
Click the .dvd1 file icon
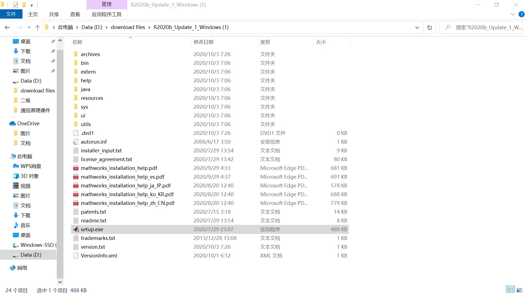click(76, 133)
